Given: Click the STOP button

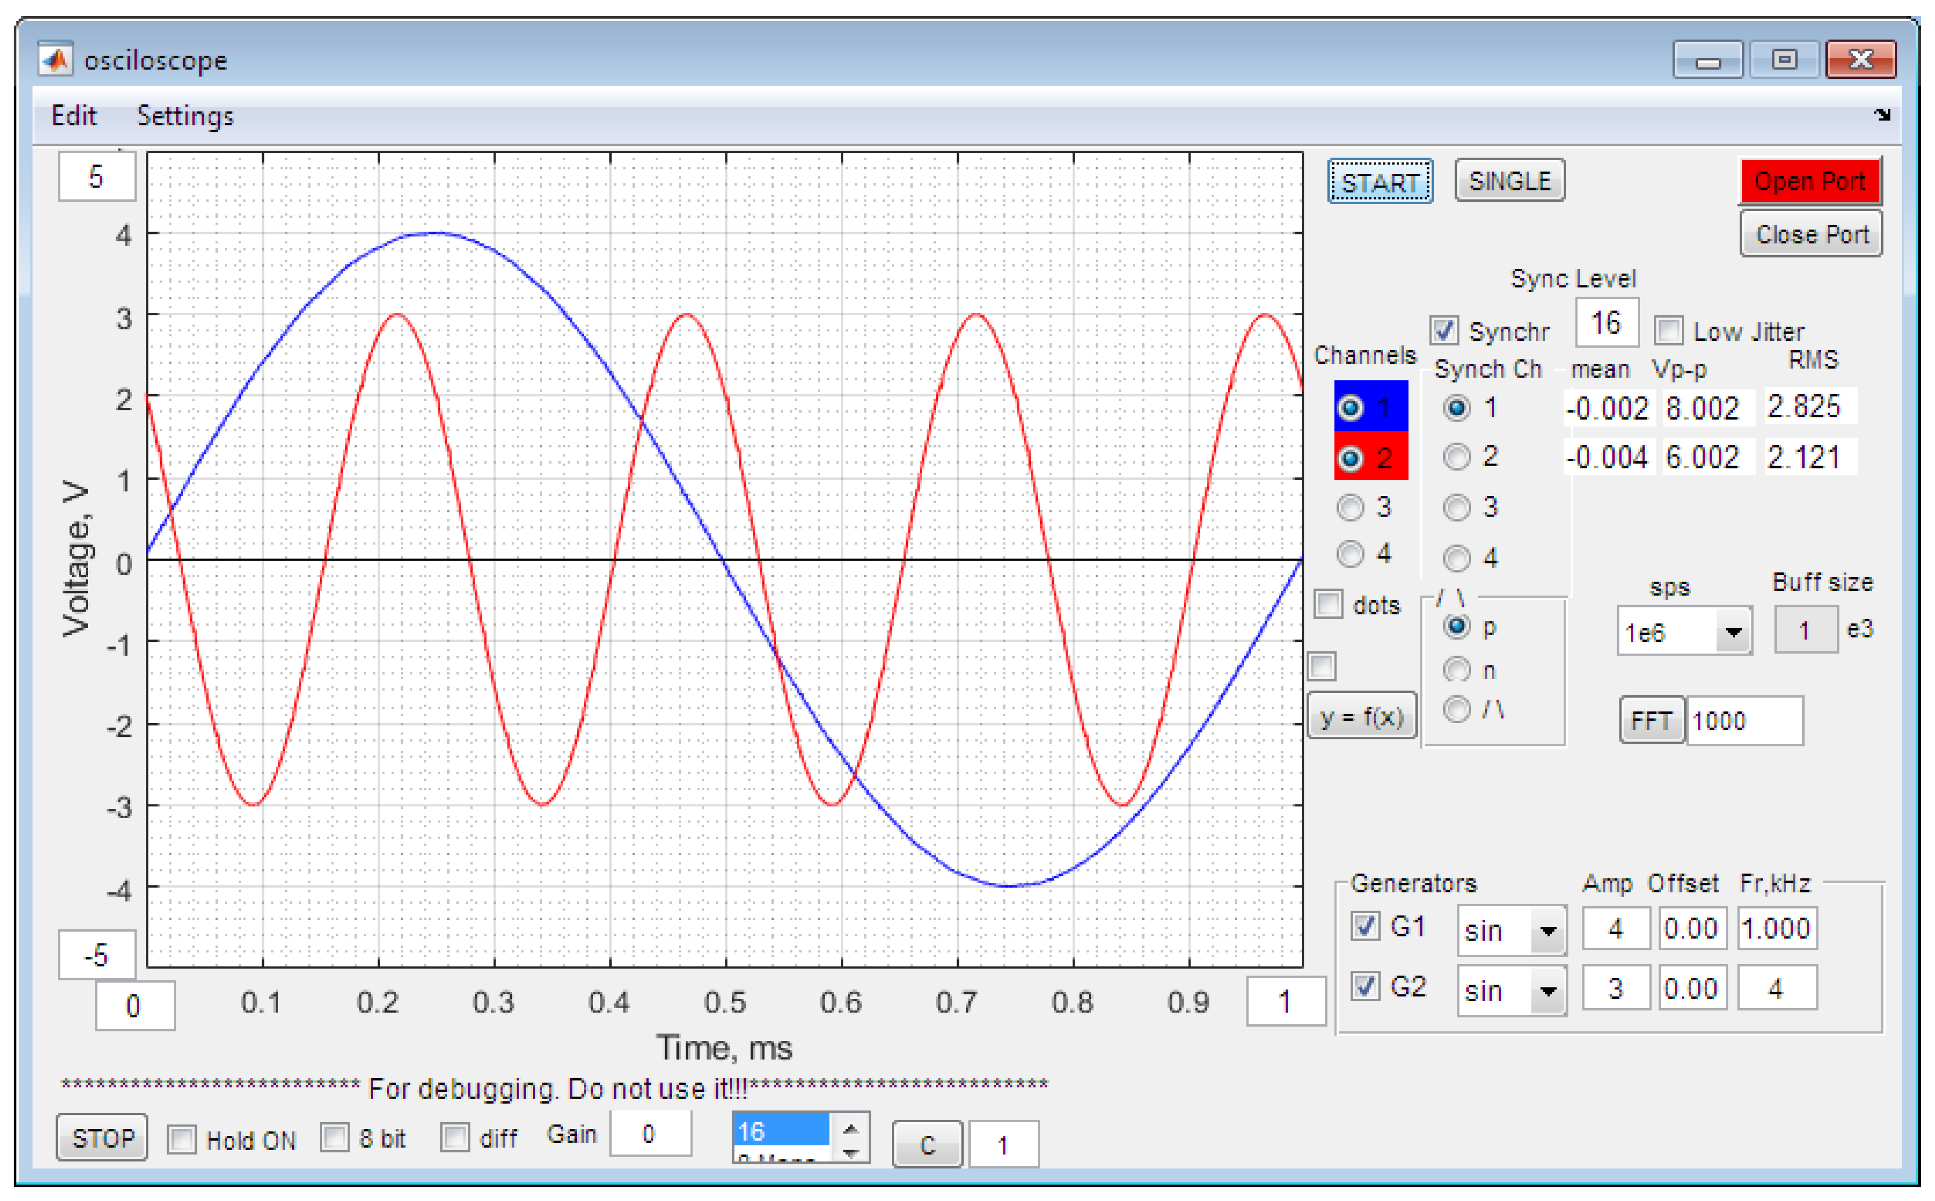Looking at the screenshot, I should coord(102,1138).
